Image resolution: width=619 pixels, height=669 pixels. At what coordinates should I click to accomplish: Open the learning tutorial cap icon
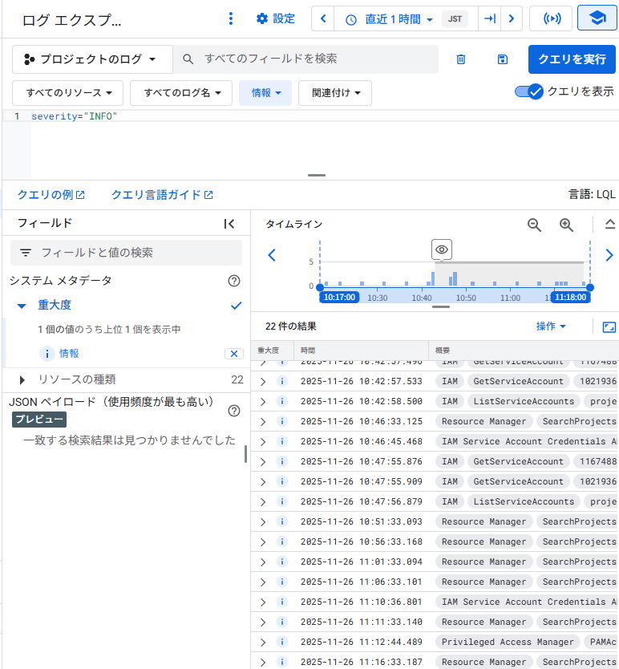(x=597, y=18)
